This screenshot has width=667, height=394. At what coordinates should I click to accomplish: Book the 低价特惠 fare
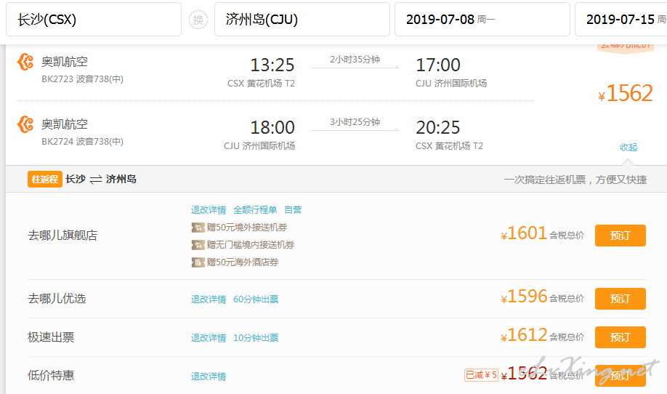[620, 376]
